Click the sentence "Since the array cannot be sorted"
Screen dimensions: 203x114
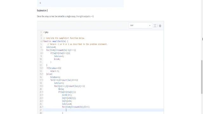point(65,16)
